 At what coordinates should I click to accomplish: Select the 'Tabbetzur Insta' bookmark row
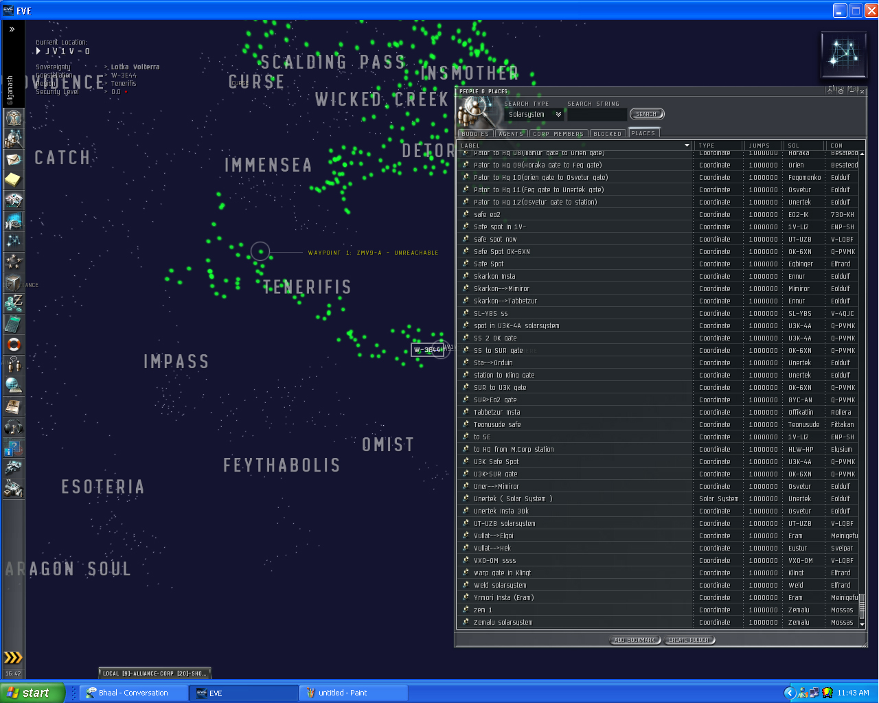[658, 412]
